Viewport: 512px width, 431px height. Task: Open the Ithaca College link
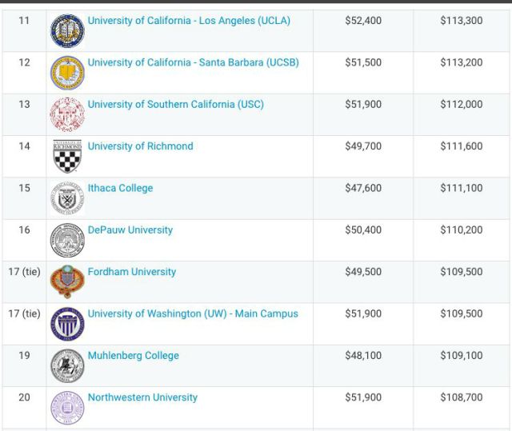coord(120,188)
